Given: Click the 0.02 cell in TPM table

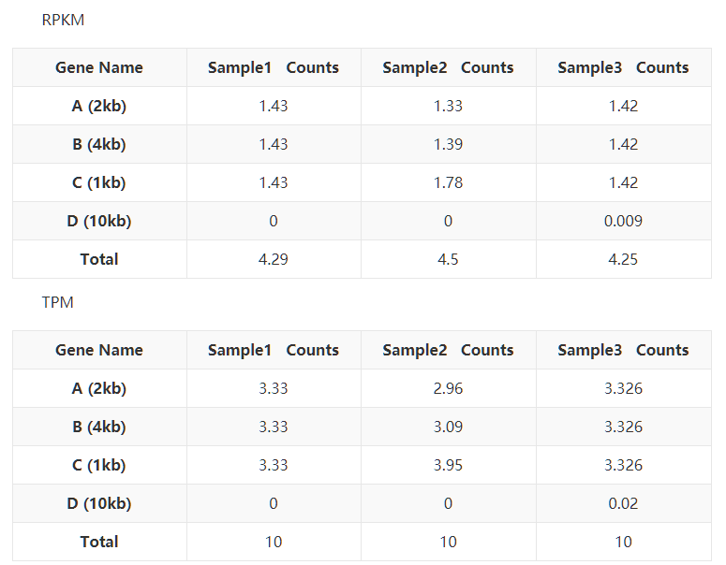Looking at the screenshot, I should click(x=623, y=503).
